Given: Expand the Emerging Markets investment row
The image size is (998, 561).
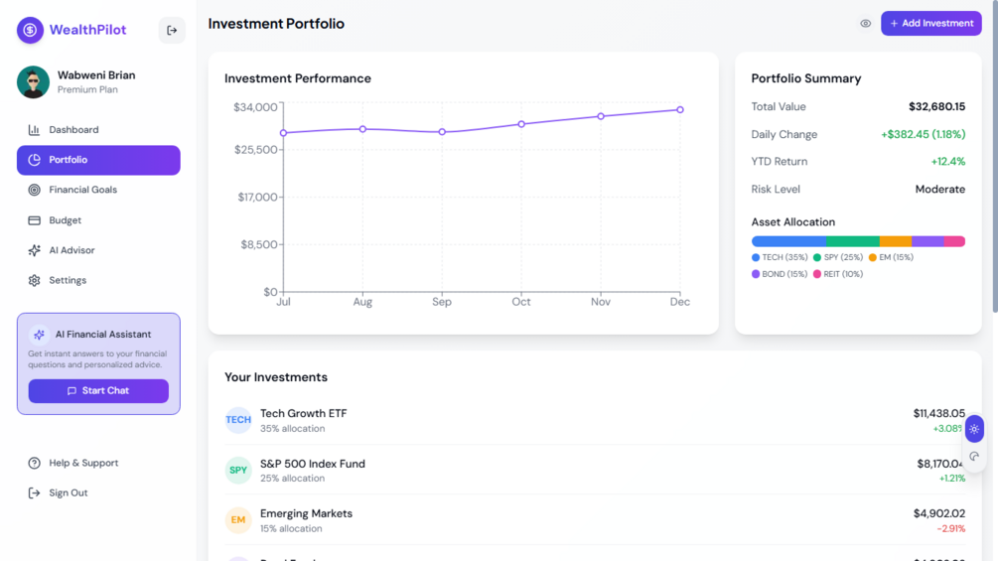Looking at the screenshot, I should pos(594,520).
